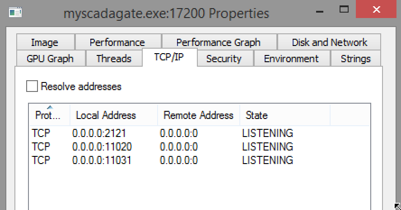The image size is (401, 210).
Task: Enable the Resolve addresses checkbox
Action: coord(32,86)
